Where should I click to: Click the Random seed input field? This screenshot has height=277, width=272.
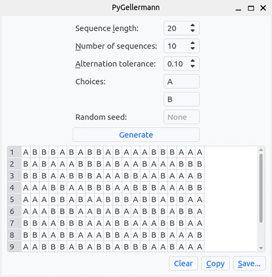(181, 117)
